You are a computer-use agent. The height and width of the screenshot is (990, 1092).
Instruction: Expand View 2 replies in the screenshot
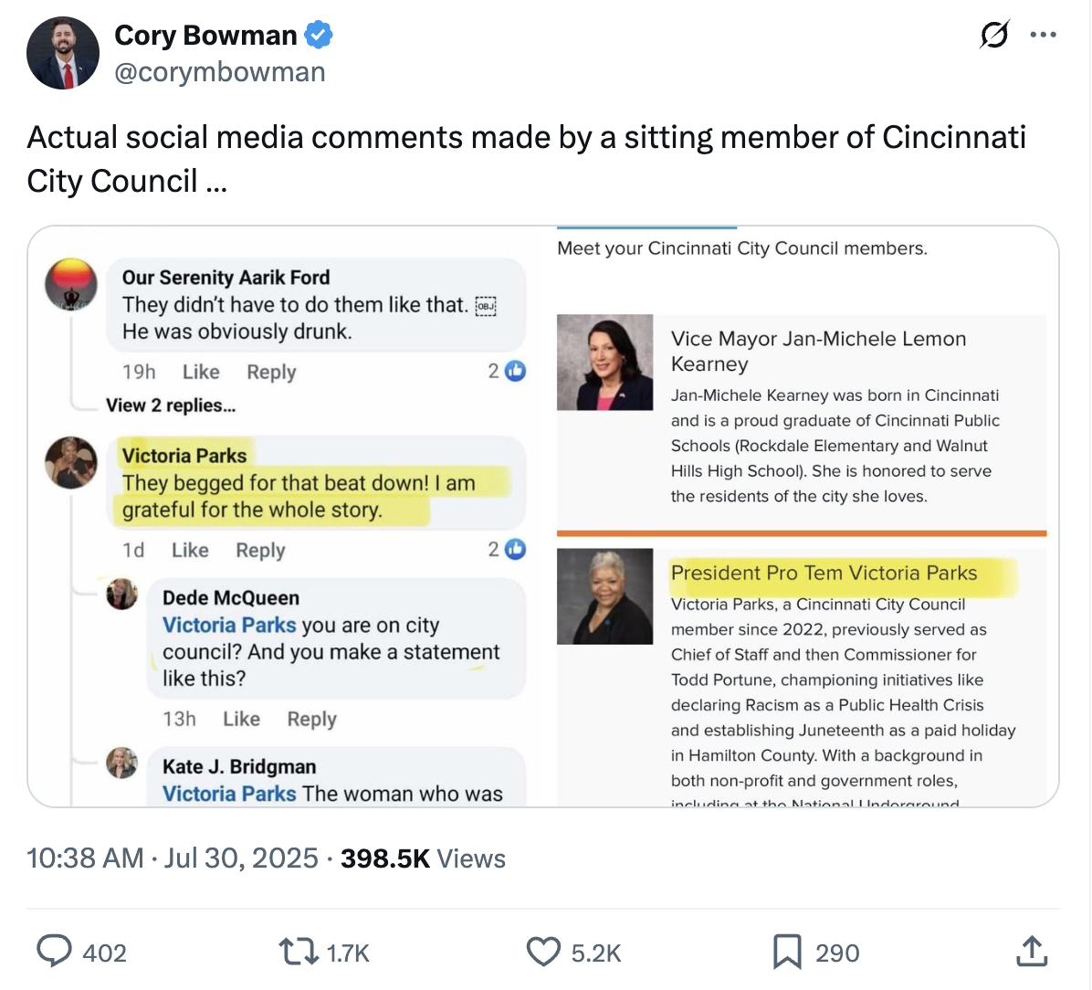[171, 405]
